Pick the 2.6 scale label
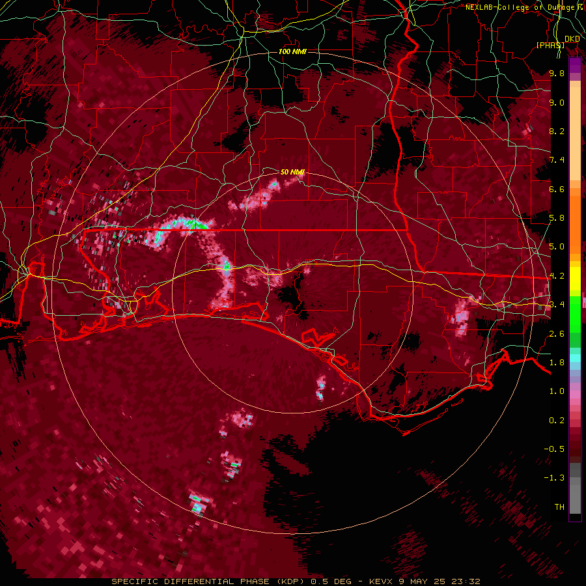Screen dimensions: 586x586 point(557,334)
